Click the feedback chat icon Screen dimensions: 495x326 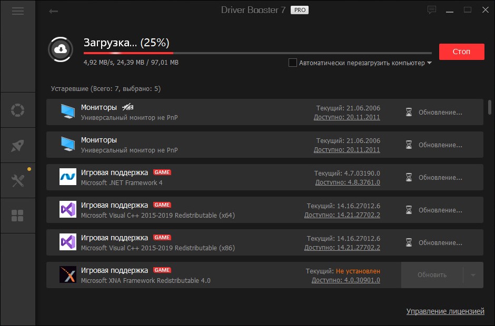point(432,10)
